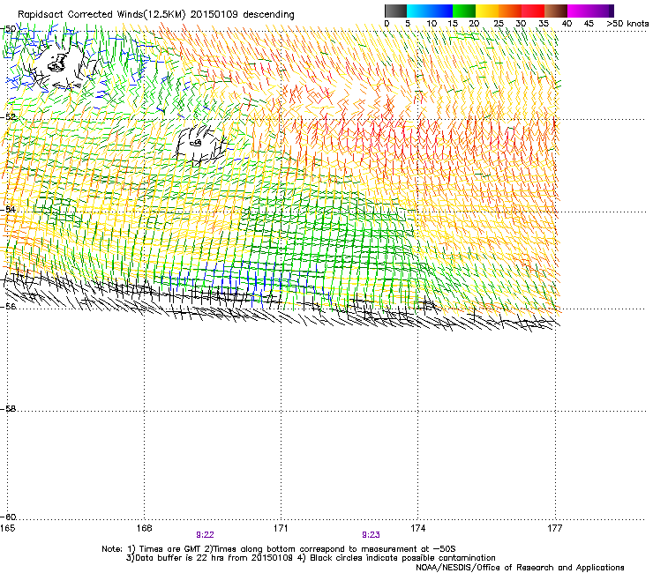The image size is (653, 573).
Task: Click the '45' legend scale label
Action: (x=589, y=24)
